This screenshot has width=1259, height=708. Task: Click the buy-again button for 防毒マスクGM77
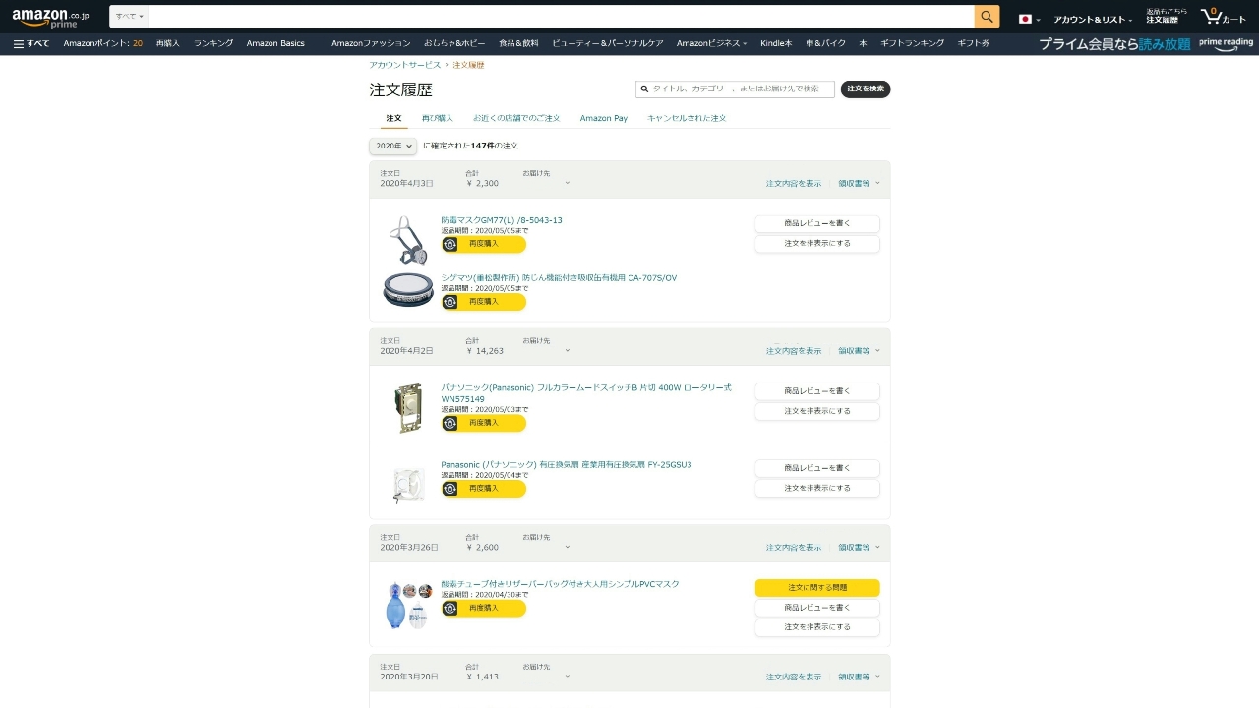[483, 244]
